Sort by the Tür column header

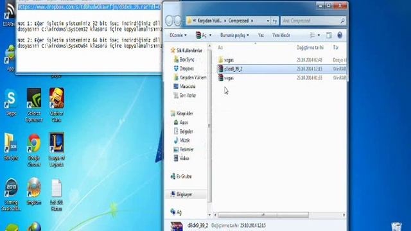[336, 47]
